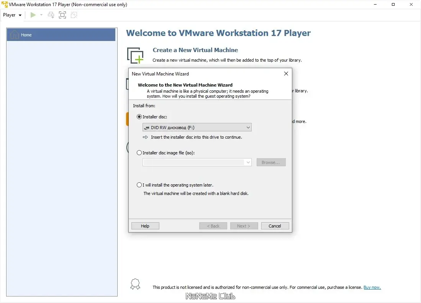Viewport: 421px width, 303px height.
Task: Click the Help button in the wizard
Action: [145, 226]
